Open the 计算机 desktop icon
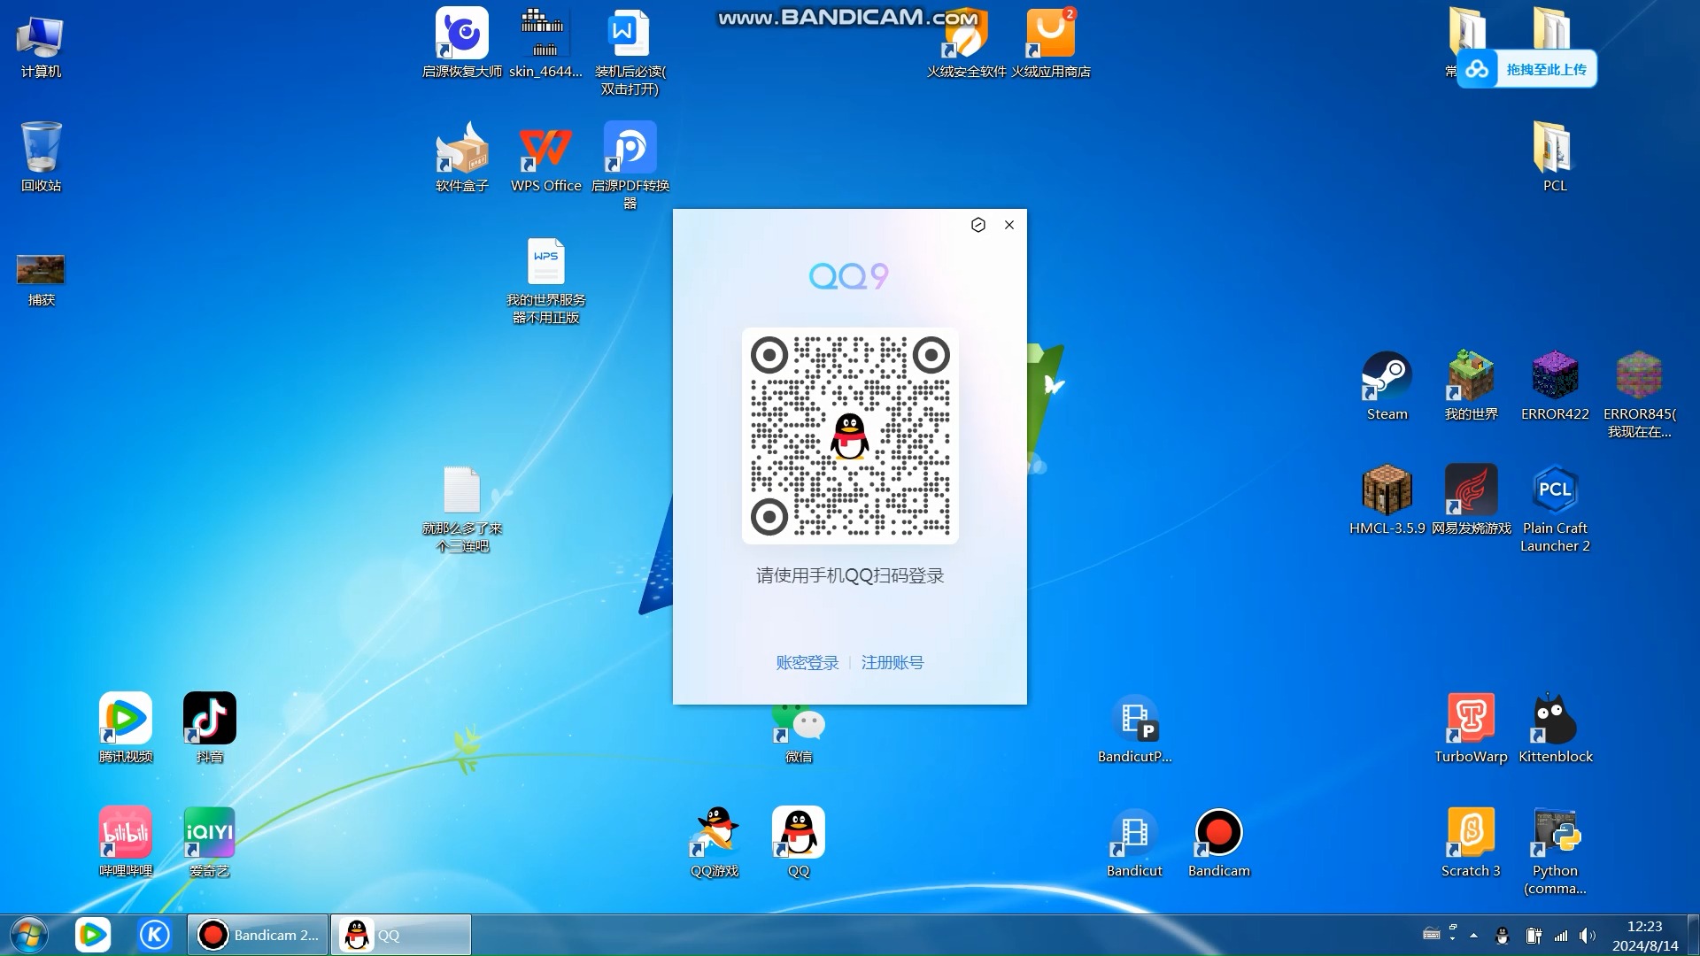This screenshot has height=956, width=1700. 41,46
